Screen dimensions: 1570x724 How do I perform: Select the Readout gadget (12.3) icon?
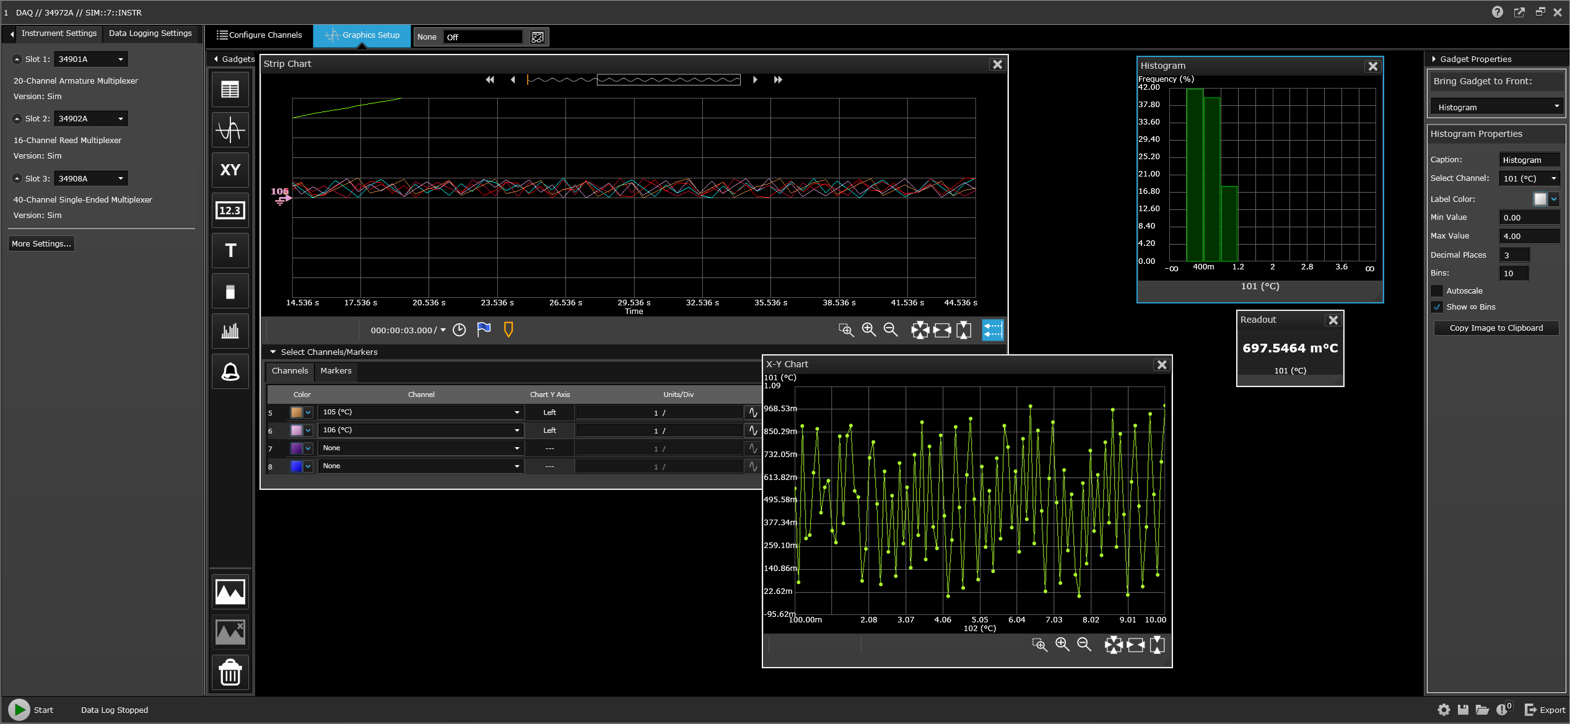pos(230,211)
